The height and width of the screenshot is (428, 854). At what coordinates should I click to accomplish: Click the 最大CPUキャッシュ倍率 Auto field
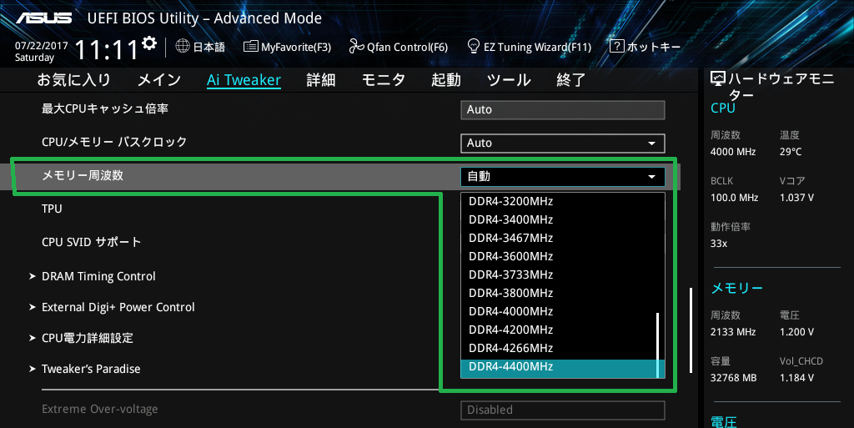[x=563, y=109]
